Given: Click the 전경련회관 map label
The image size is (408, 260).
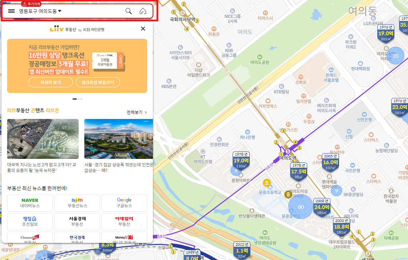Looking at the screenshot, I should pyautogui.click(x=219, y=145).
